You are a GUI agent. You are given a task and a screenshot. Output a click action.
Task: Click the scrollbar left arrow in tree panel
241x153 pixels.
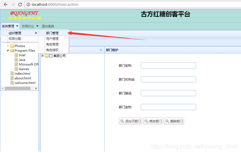click(x=3, y=88)
